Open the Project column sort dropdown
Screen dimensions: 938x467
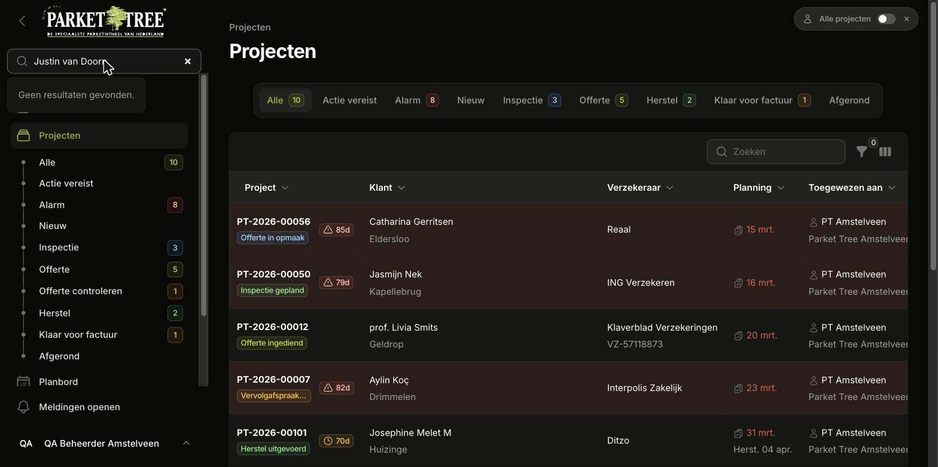pos(285,188)
